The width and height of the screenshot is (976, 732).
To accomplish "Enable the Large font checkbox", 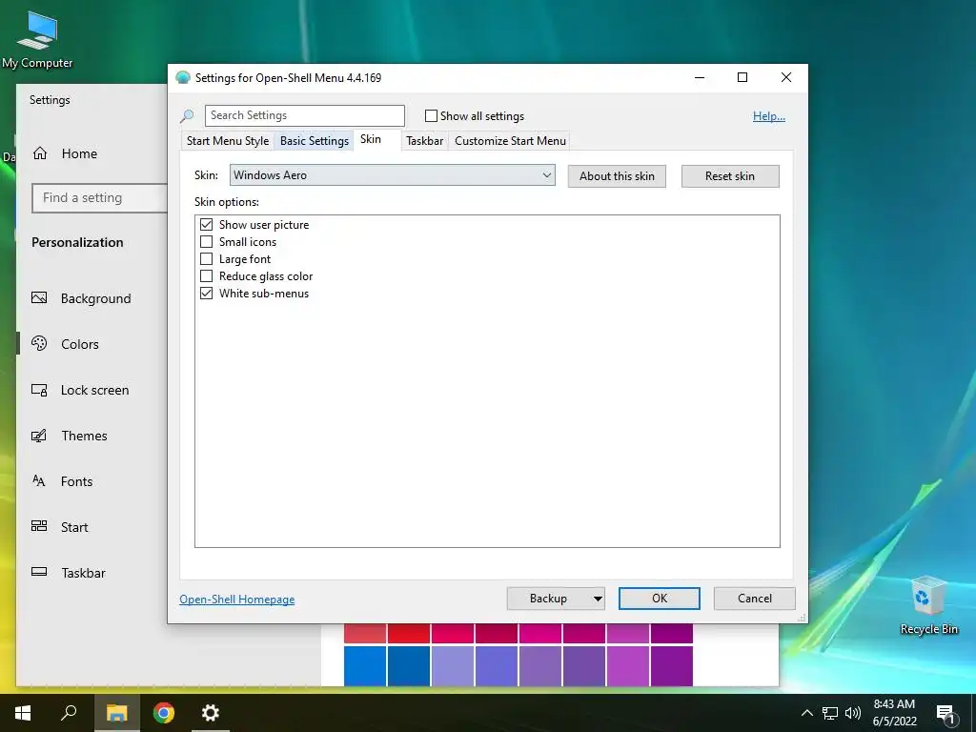I will pyautogui.click(x=206, y=259).
